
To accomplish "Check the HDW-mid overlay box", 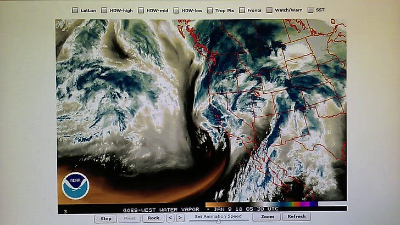I will click(x=141, y=10).
